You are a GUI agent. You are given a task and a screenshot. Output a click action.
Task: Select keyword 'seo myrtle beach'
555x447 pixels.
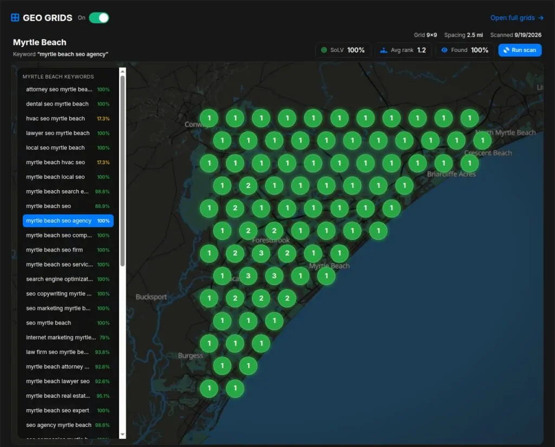tap(68, 323)
